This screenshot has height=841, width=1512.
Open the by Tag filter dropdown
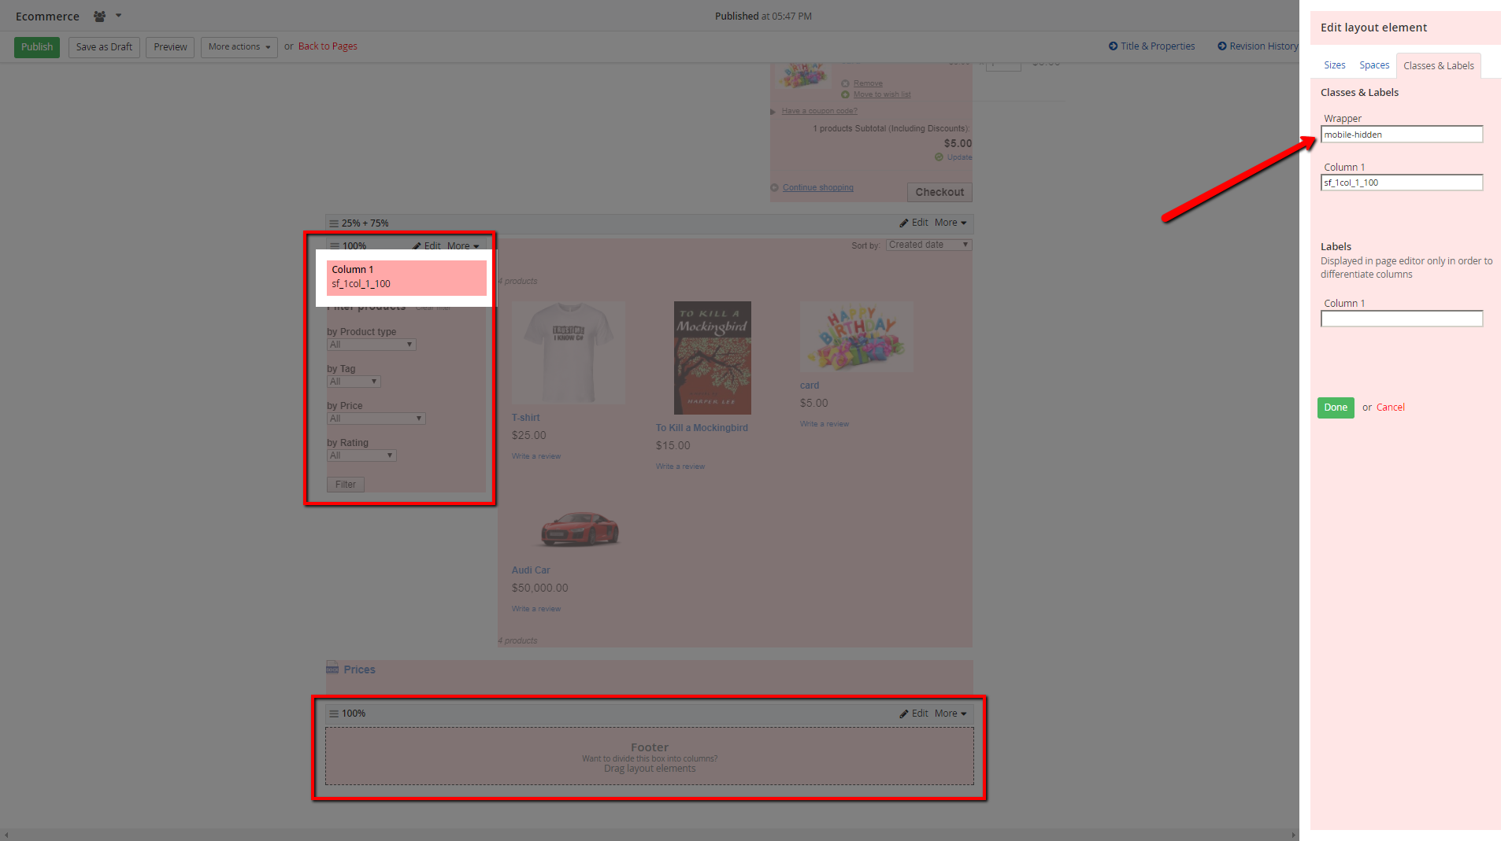pyautogui.click(x=354, y=382)
